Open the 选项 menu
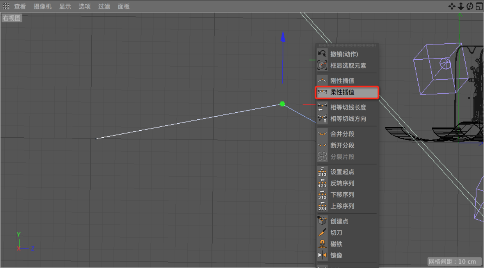The height and width of the screenshot is (268, 484). click(85, 6)
